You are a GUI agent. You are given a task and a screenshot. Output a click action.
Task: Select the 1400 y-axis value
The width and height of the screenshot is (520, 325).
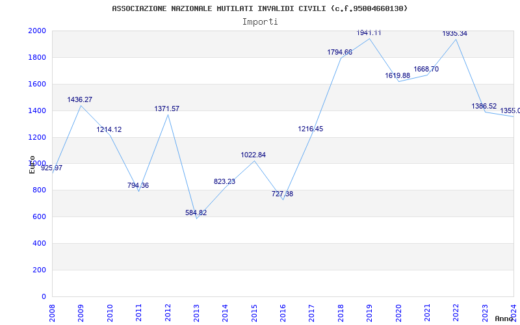coord(37,110)
